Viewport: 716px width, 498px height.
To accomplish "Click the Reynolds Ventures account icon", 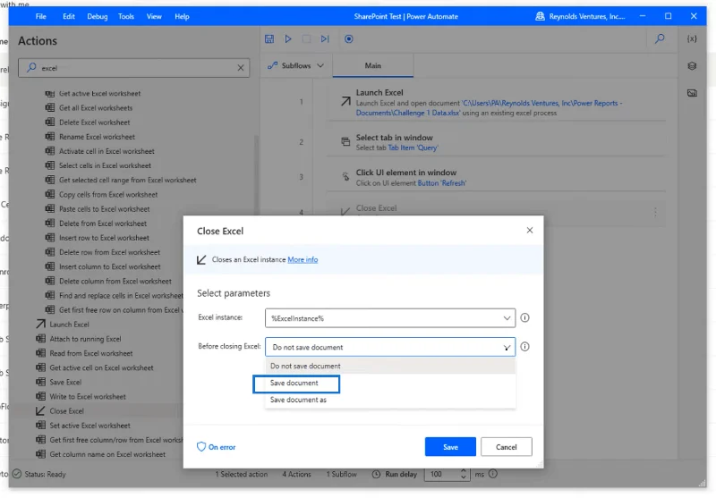I will pyautogui.click(x=540, y=16).
